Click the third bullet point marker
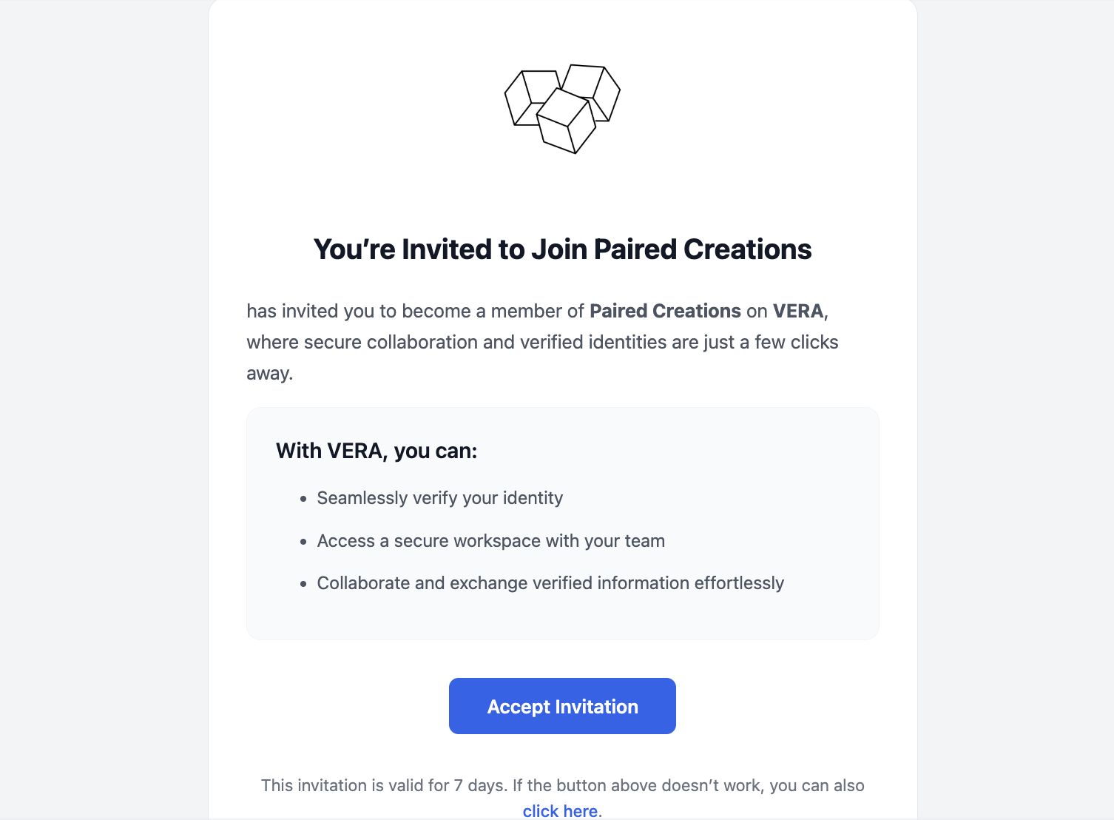This screenshot has height=820, width=1114. [x=303, y=583]
